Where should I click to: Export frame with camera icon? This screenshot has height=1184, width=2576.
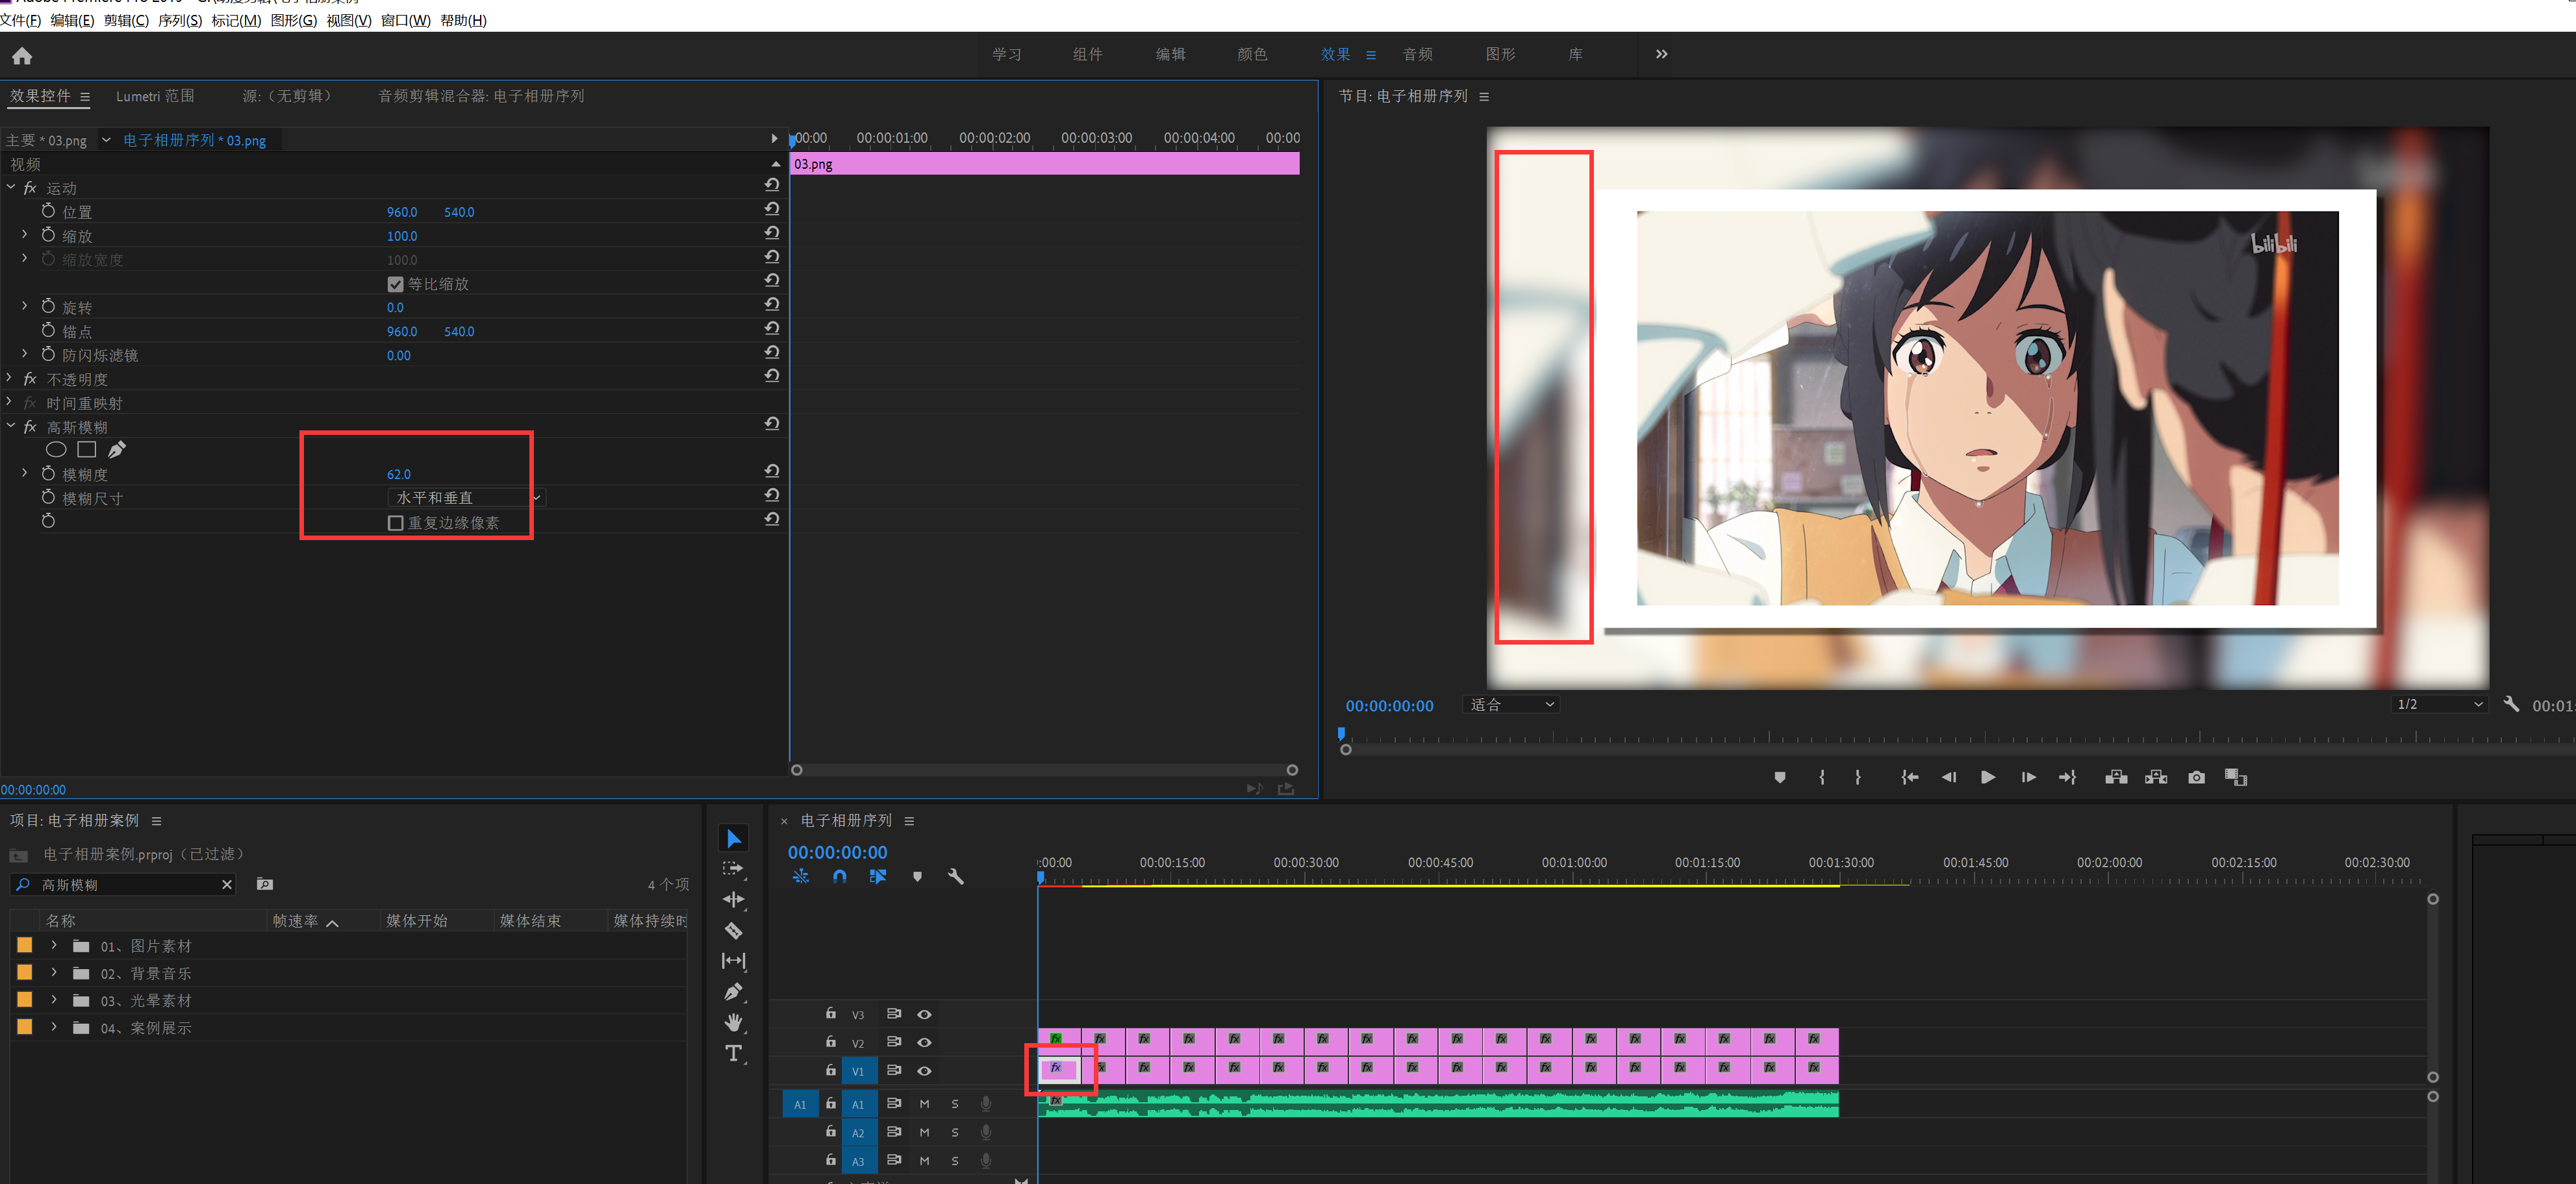[2196, 778]
